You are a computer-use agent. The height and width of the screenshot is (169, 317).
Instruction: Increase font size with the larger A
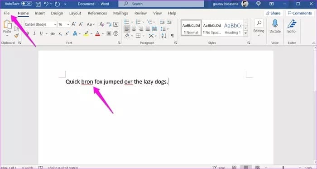[74, 24]
